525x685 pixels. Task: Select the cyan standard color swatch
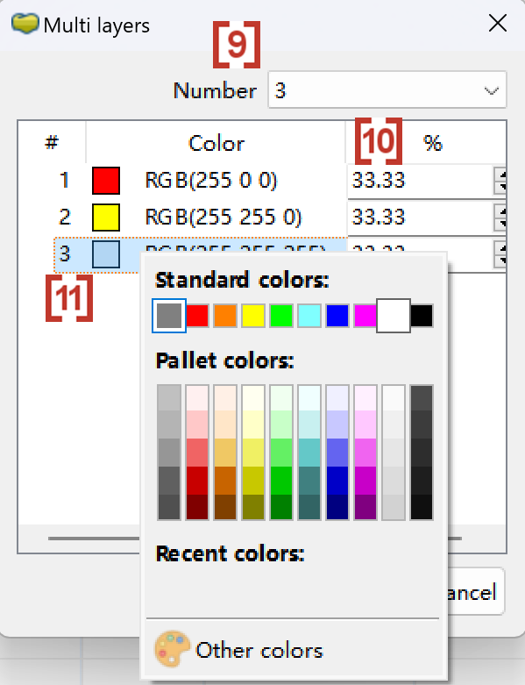point(309,316)
